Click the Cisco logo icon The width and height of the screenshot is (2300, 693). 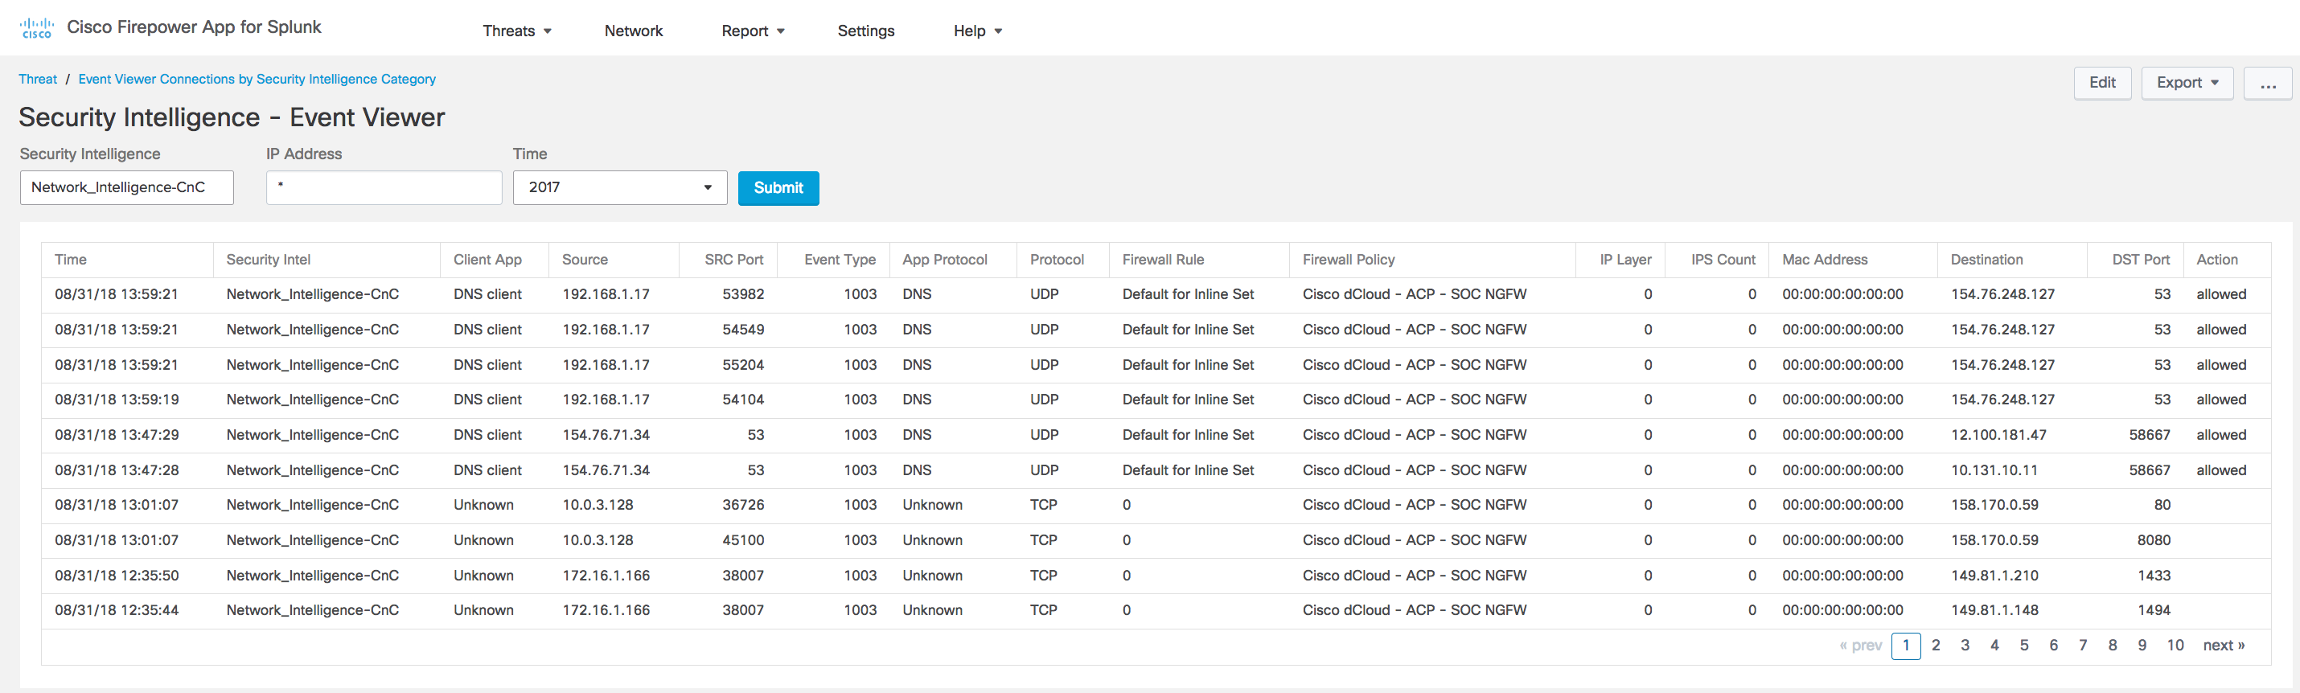[x=37, y=29]
